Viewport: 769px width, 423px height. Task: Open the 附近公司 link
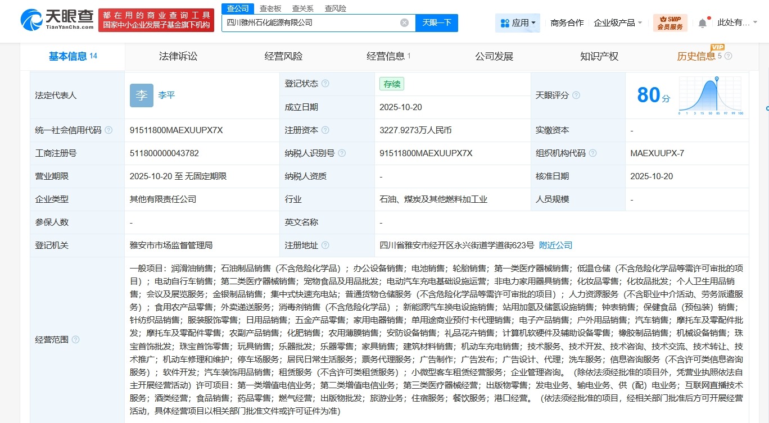[555, 245]
